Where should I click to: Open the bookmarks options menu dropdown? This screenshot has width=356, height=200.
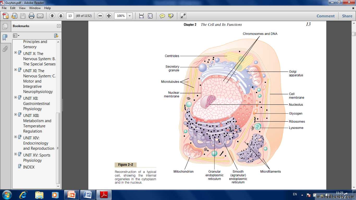16,36
